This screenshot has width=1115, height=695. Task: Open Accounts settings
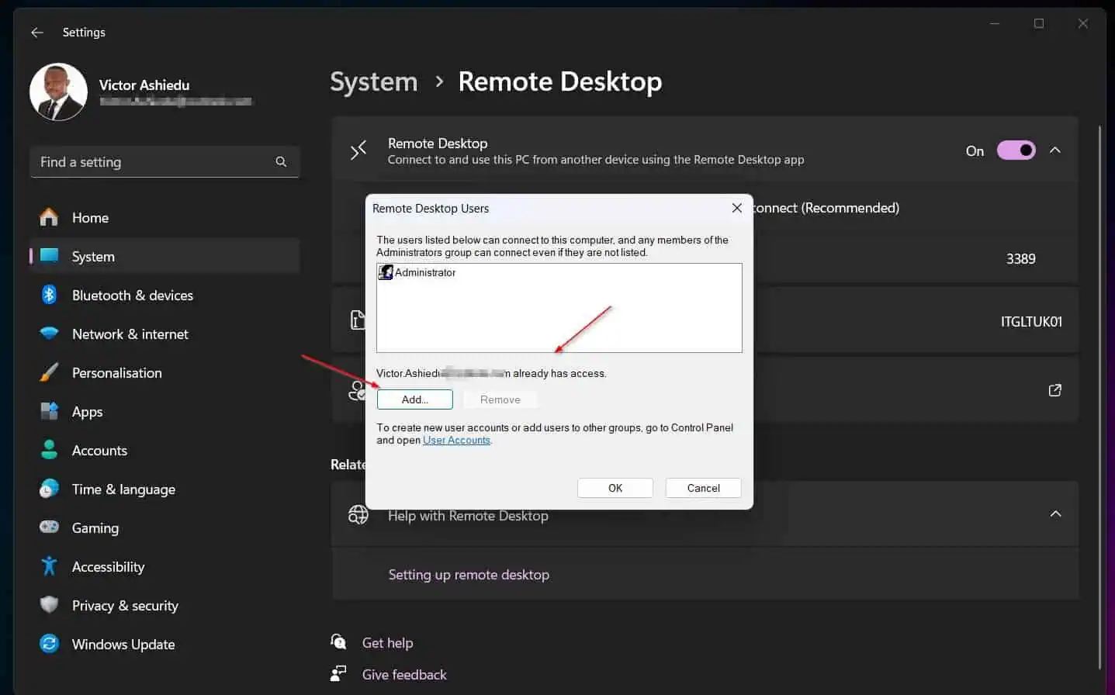pyautogui.click(x=164, y=451)
